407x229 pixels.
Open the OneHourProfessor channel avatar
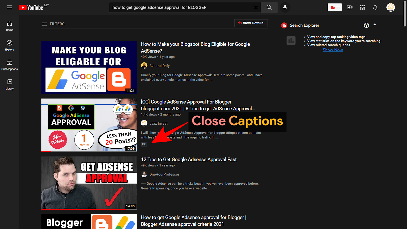click(x=144, y=174)
